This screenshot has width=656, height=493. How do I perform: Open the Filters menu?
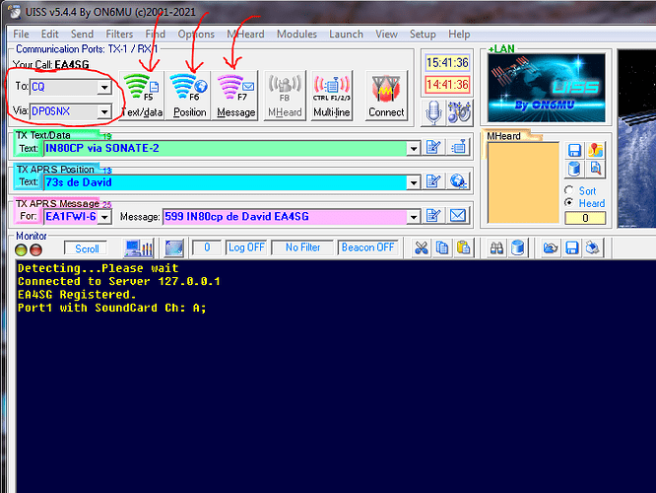pyautogui.click(x=119, y=34)
